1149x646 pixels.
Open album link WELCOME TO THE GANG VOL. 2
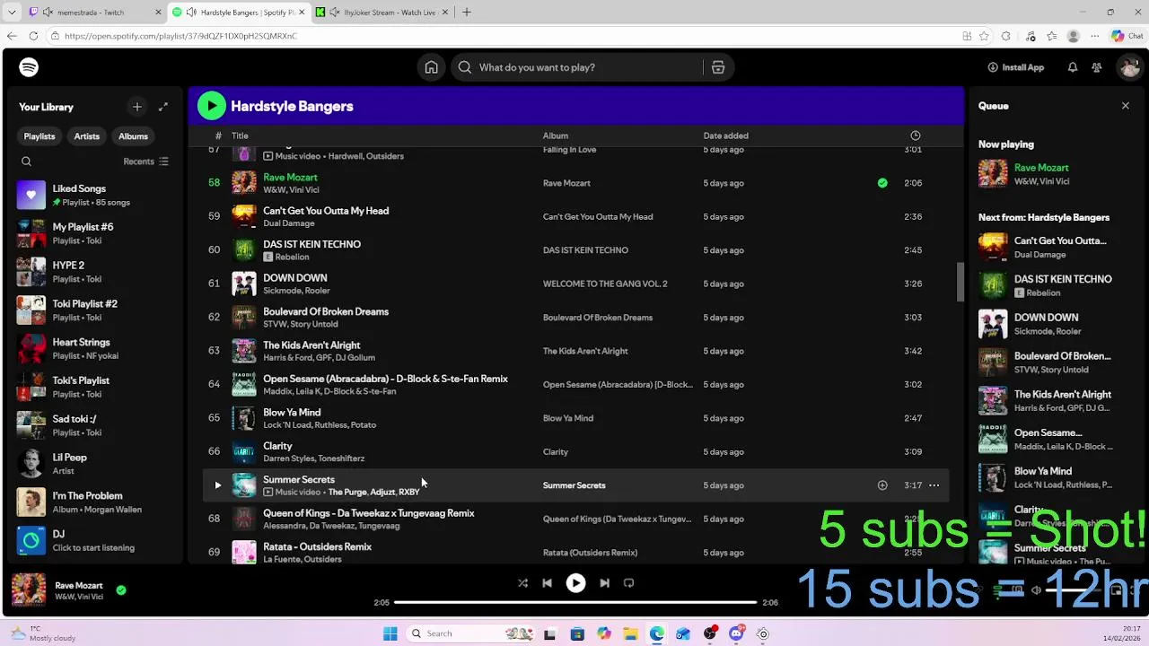coord(605,284)
